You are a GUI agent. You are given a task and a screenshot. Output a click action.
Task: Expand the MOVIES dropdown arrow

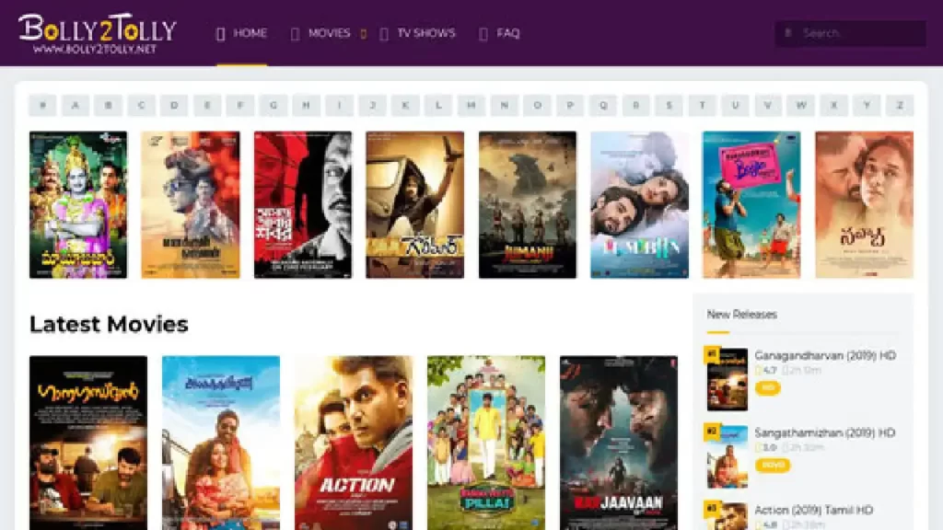point(363,34)
